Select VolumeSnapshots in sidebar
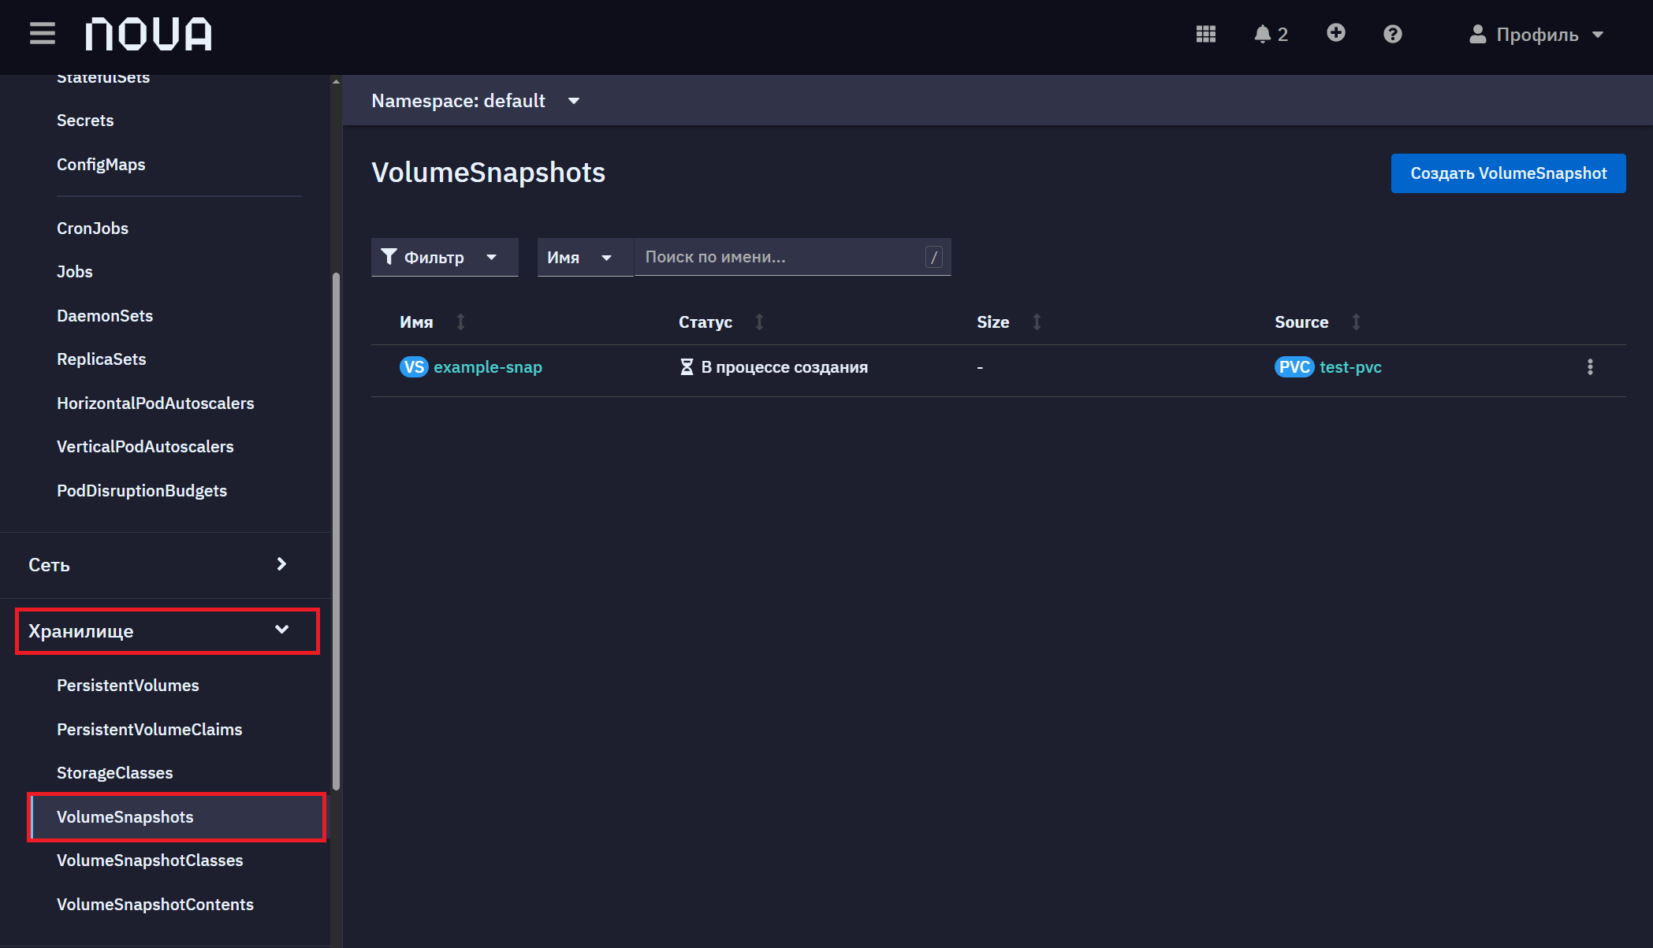Screen dimensions: 1653x948 click(177, 817)
